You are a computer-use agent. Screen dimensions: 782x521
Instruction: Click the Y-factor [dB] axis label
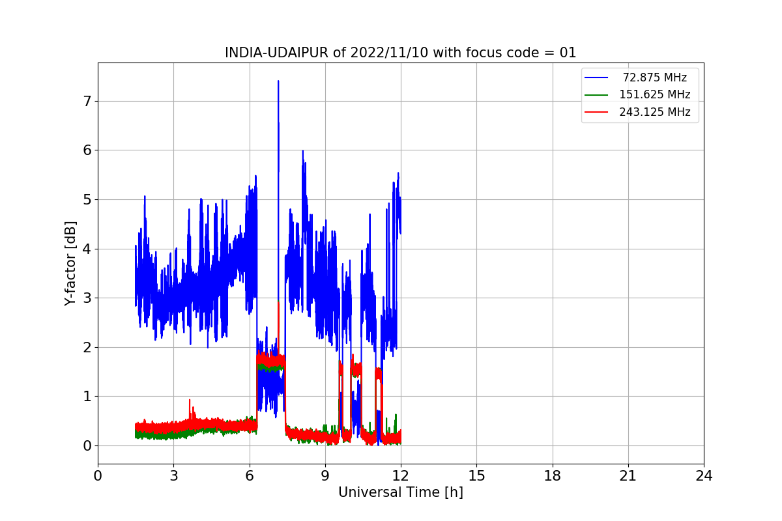(x=71, y=263)
